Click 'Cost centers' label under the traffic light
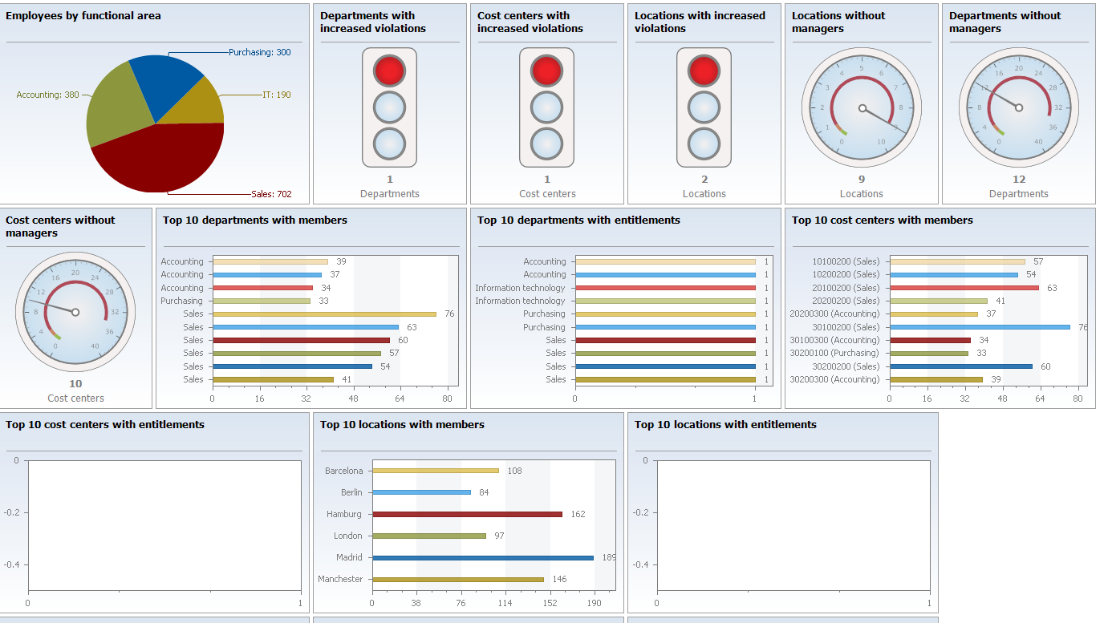Screen dimensions: 1108x623 coord(547,194)
